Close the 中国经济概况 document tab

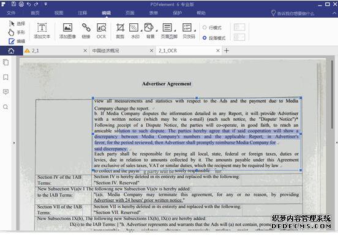[151, 51]
